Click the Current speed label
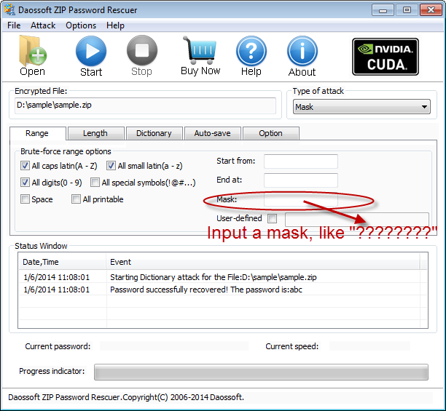This screenshot has width=446, height=411. [292, 346]
